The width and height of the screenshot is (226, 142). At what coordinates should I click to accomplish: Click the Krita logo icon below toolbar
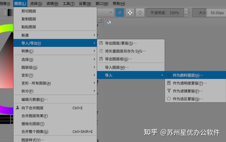click(109, 22)
